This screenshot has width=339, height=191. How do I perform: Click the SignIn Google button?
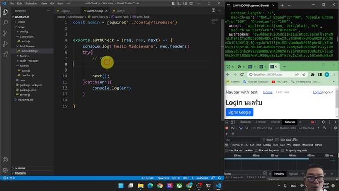tap(239, 112)
